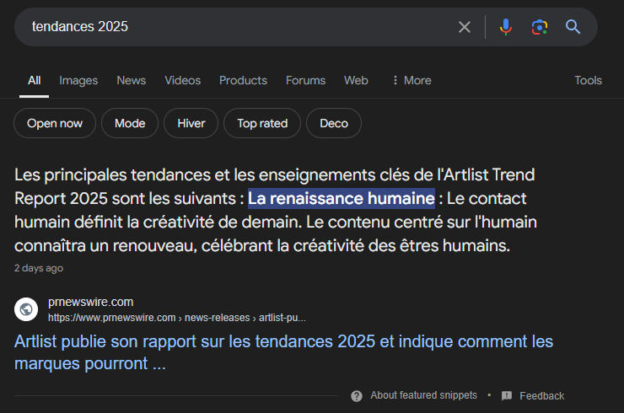Switch to the Products tab
624x413 pixels.
coord(243,80)
